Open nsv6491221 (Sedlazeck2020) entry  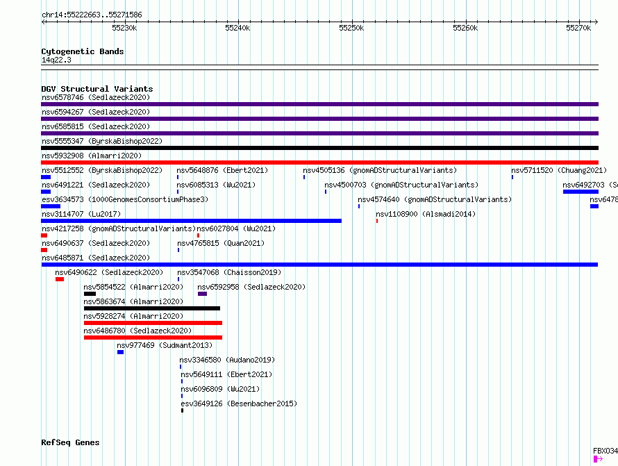click(x=96, y=185)
